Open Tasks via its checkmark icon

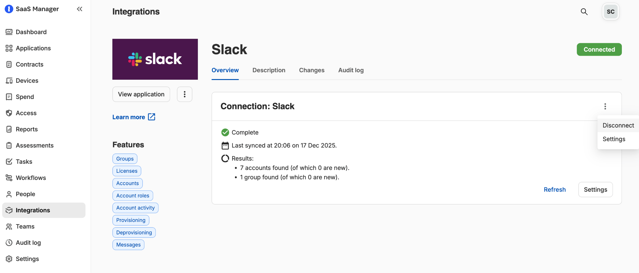(x=9, y=162)
